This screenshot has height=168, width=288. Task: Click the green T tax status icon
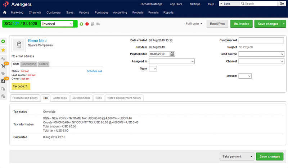pyautogui.click(x=81, y=24)
